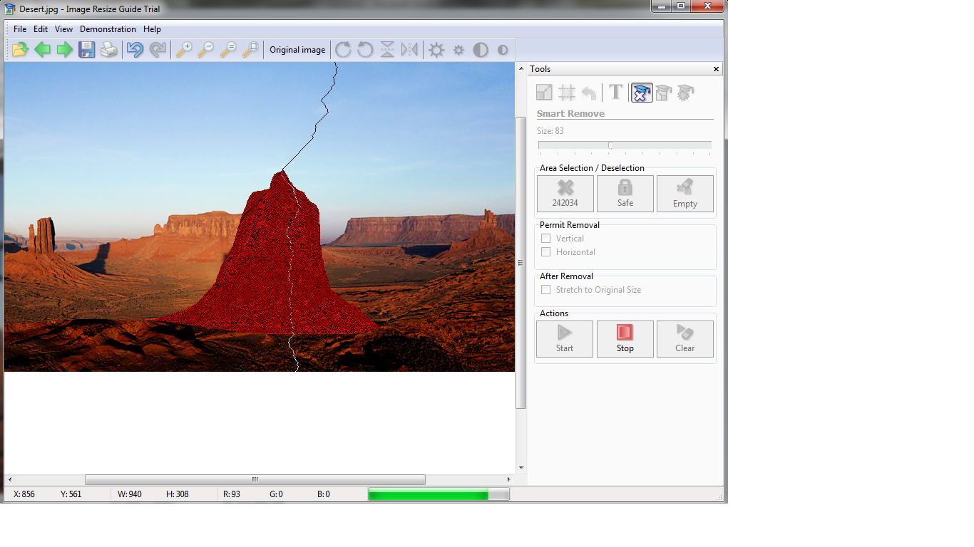Viewport: 974px width, 547px height.
Task: Open a file with the Open icon
Action: [x=20, y=49]
